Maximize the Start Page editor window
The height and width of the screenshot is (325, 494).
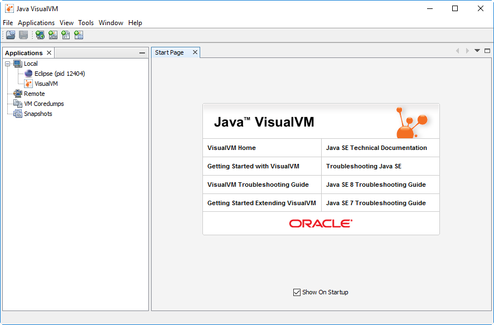click(x=487, y=51)
